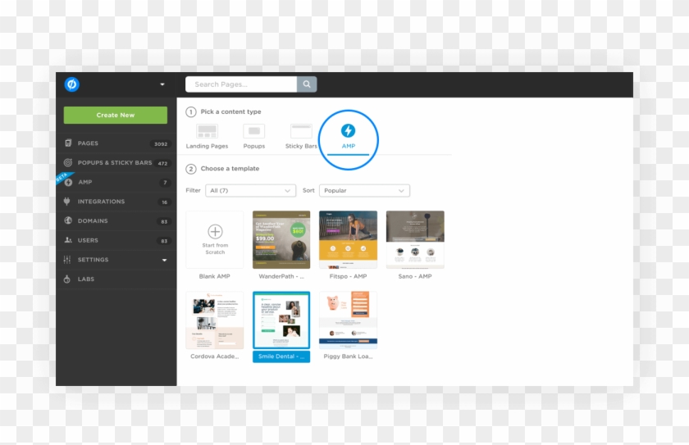Click the 472 count badge
This screenshot has height=445, width=689.
coord(162,163)
